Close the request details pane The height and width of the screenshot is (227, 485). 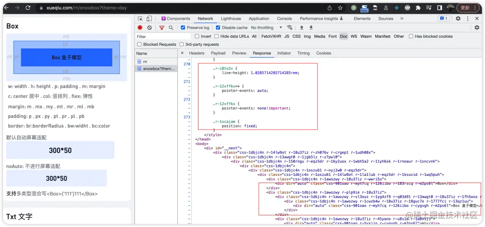182,53
